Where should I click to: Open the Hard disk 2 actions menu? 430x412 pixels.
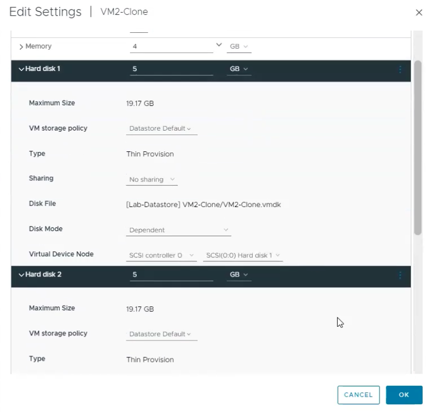(x=400, y=274)
